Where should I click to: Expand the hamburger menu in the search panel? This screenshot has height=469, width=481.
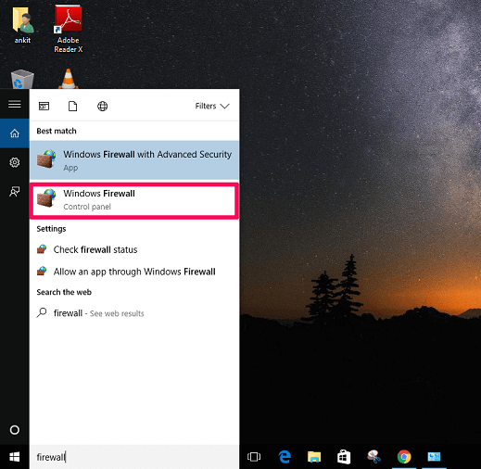pyautogui.click(x=15, y=104)
